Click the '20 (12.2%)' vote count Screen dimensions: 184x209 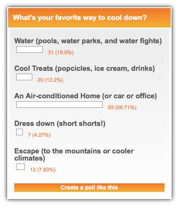pyautogui.click(x=50, y=80)
